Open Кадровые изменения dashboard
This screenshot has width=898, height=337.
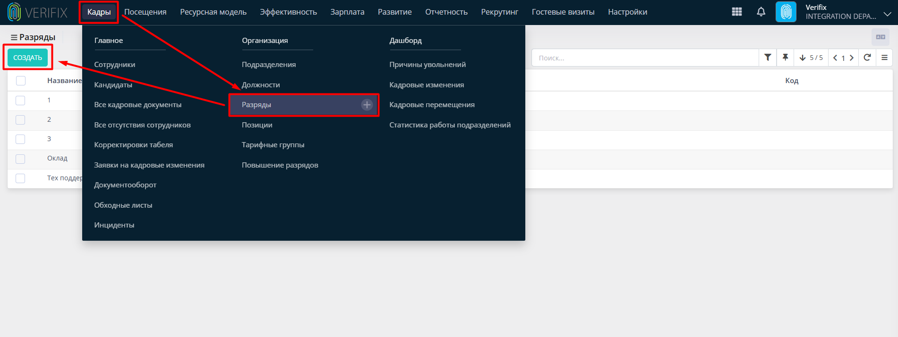coord(427,85)
